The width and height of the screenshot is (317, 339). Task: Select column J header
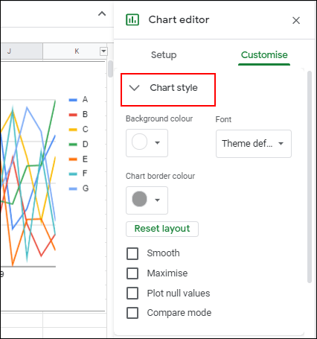click(x=22, y=51)
